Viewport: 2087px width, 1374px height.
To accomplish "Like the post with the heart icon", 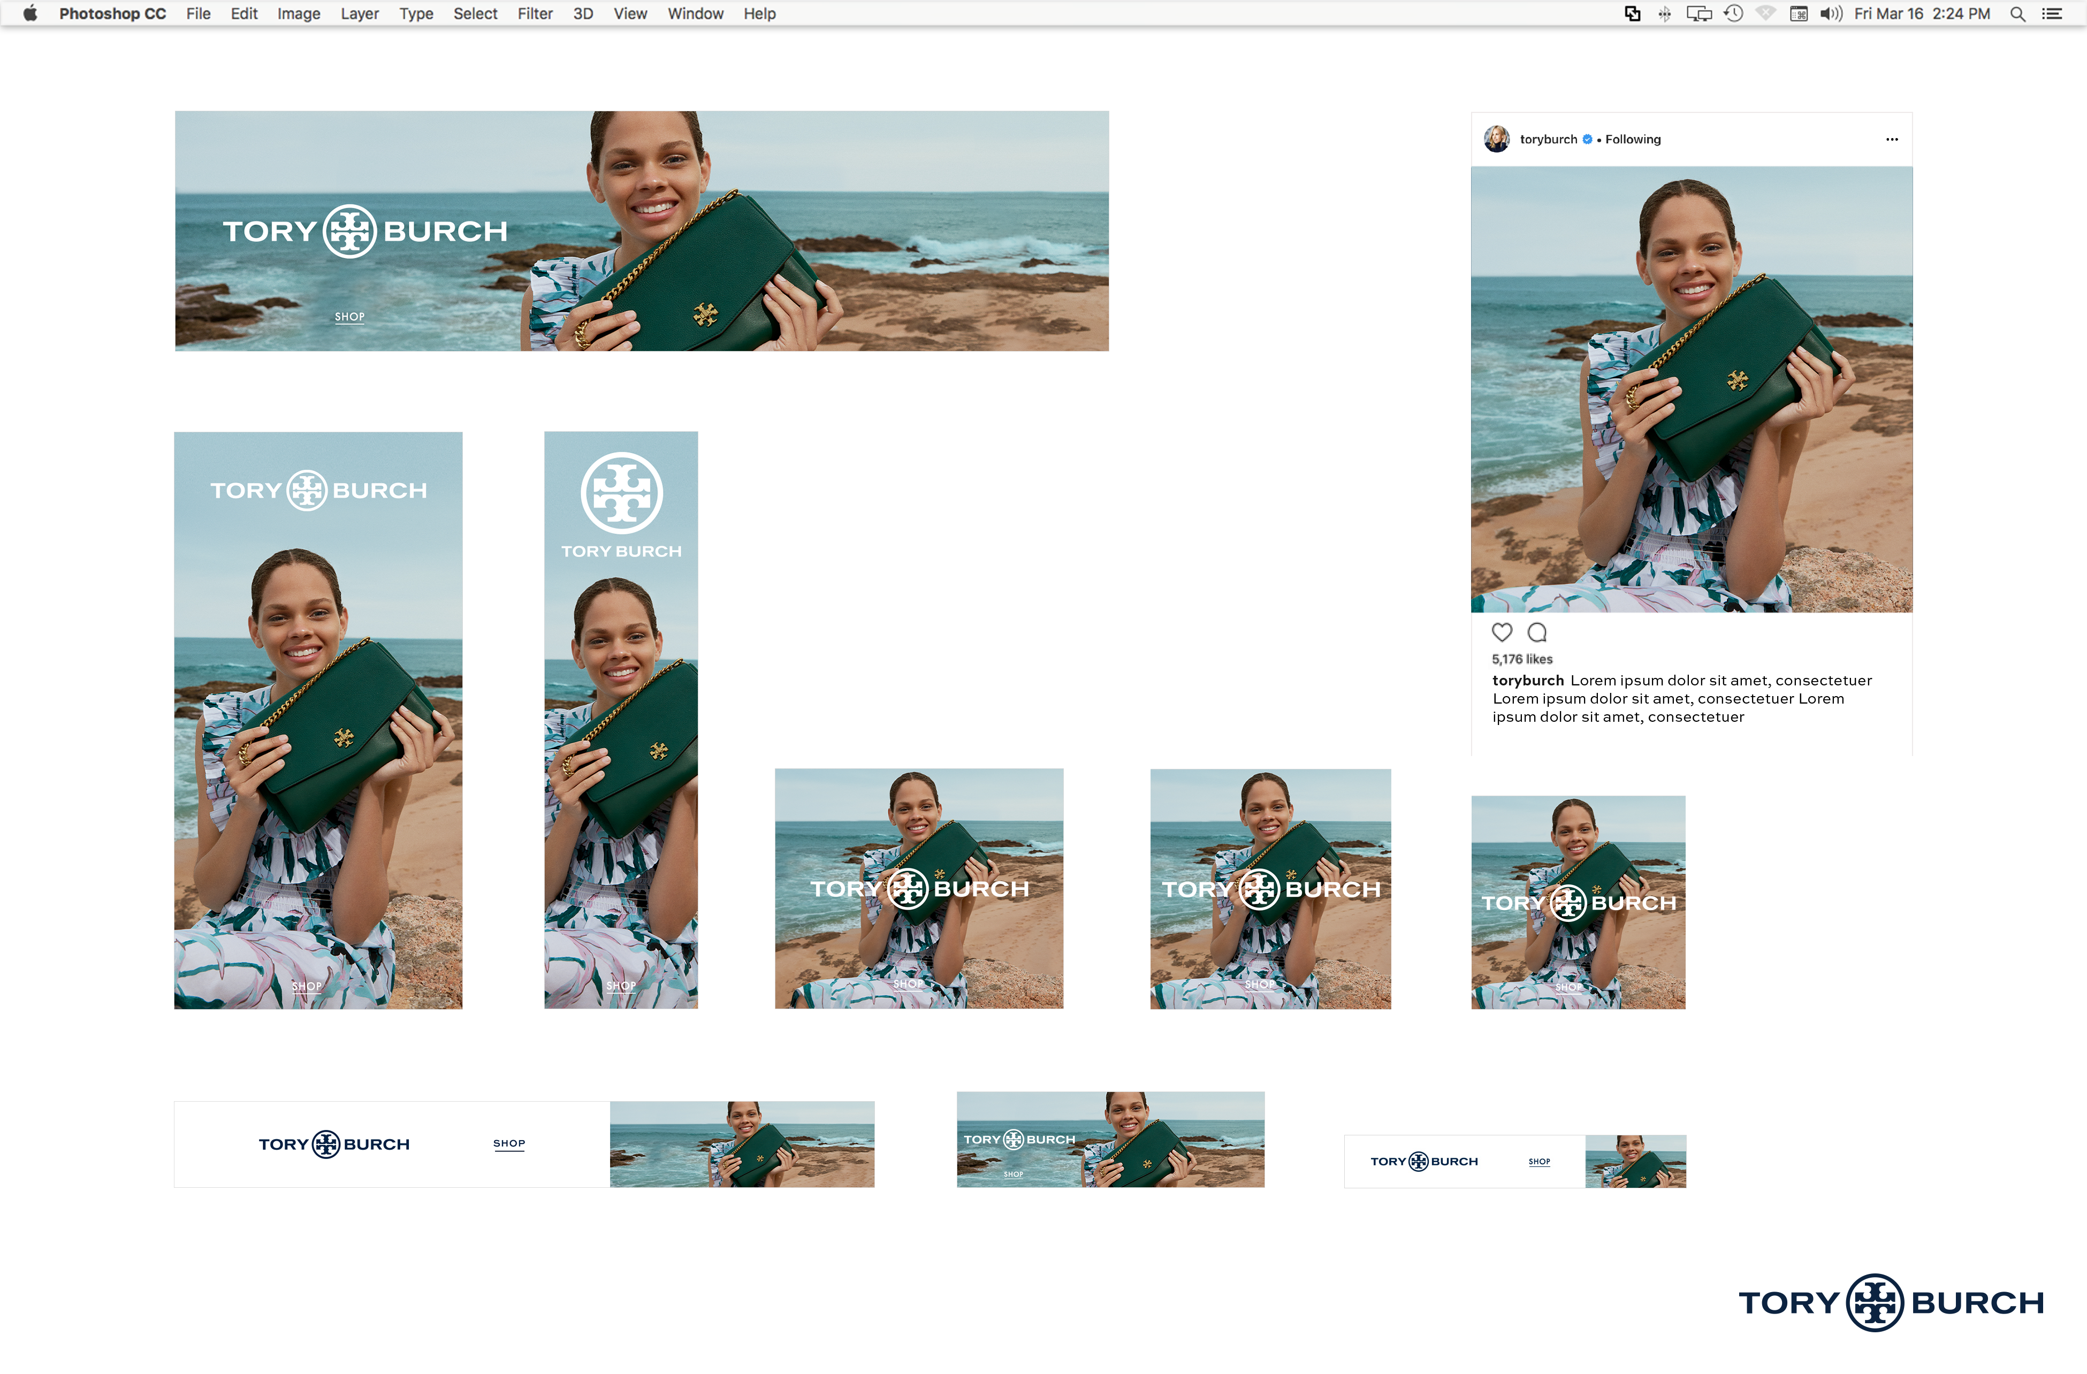I will tap(1502, 632).
